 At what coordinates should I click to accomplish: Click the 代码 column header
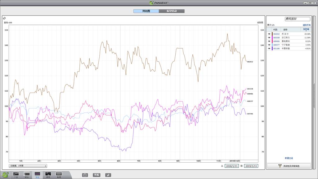(x=275, y=29)
